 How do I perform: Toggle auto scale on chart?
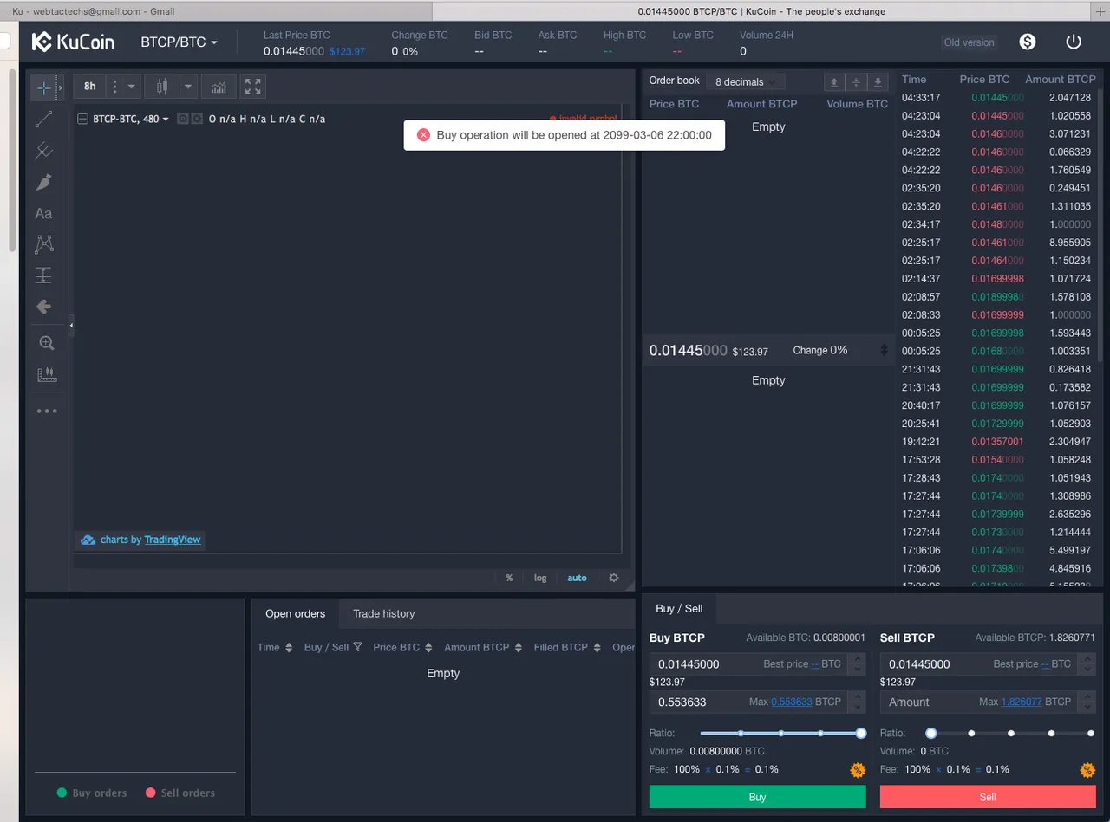[x=577, y=578]
